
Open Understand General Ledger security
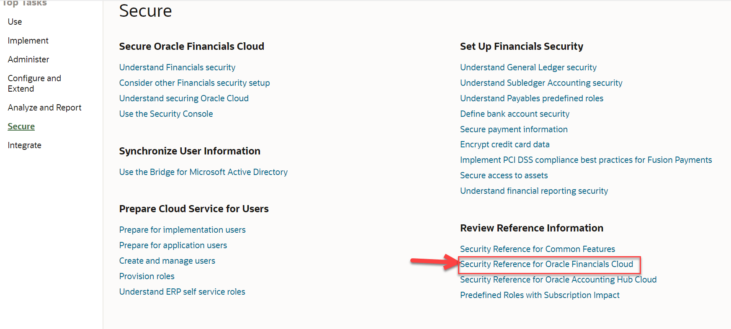[528, 67]
